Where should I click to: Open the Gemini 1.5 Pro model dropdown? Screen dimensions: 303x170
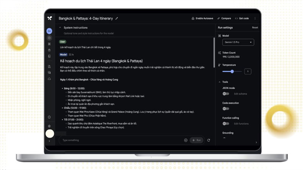[238, 42]
